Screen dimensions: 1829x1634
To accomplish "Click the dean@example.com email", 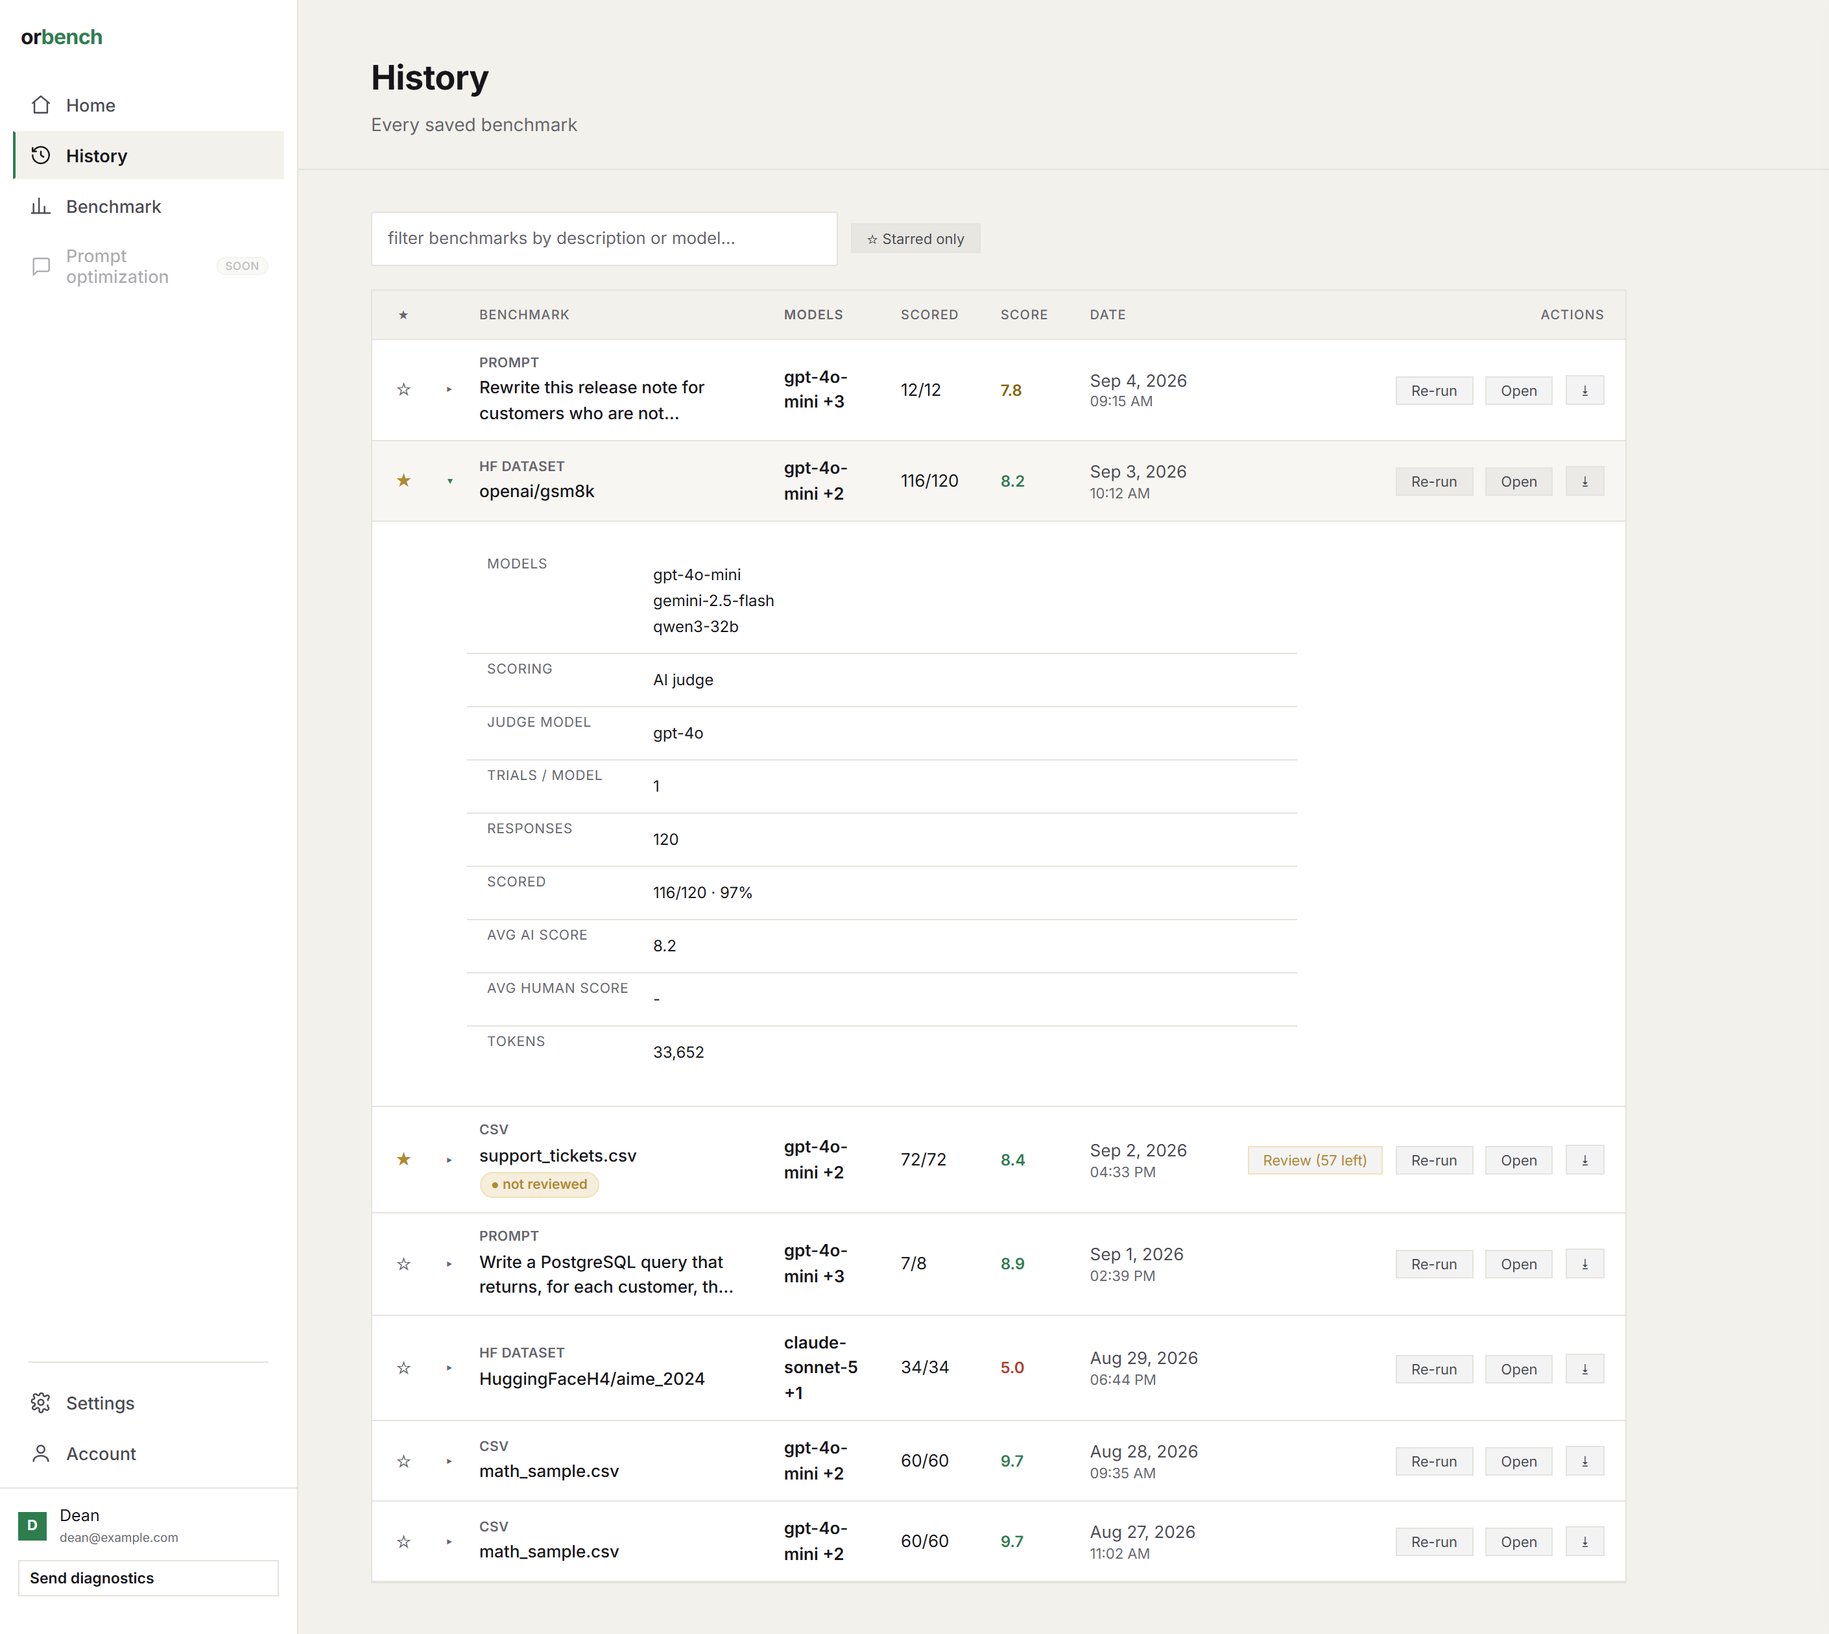I will (x=119, y=1537).
